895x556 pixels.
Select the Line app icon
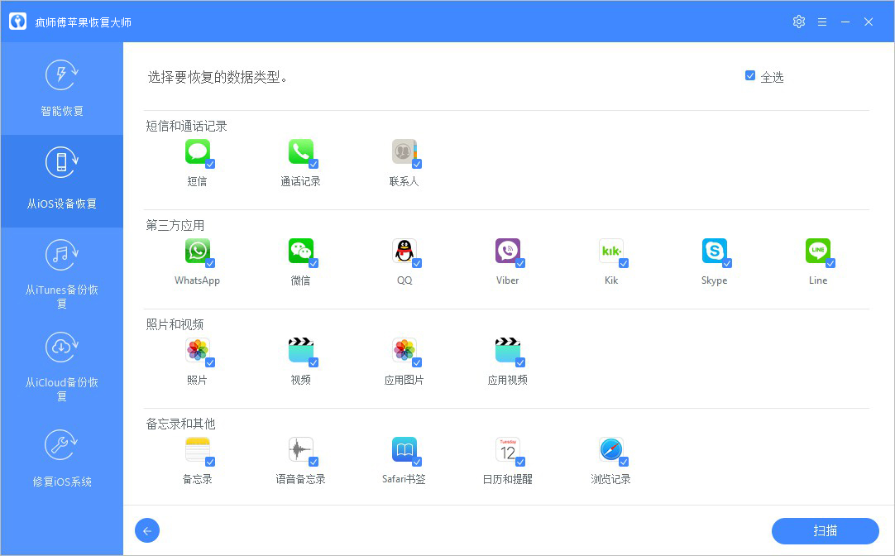(x=817, y=252)
